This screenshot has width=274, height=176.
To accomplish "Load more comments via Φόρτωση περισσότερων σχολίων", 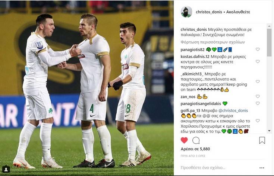I will [x=212, y=42].
